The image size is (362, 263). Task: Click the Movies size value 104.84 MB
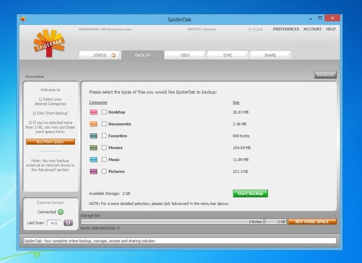241,148
